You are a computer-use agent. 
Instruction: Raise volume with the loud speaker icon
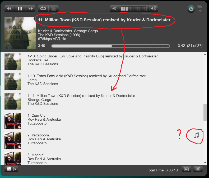pos(153,9)
